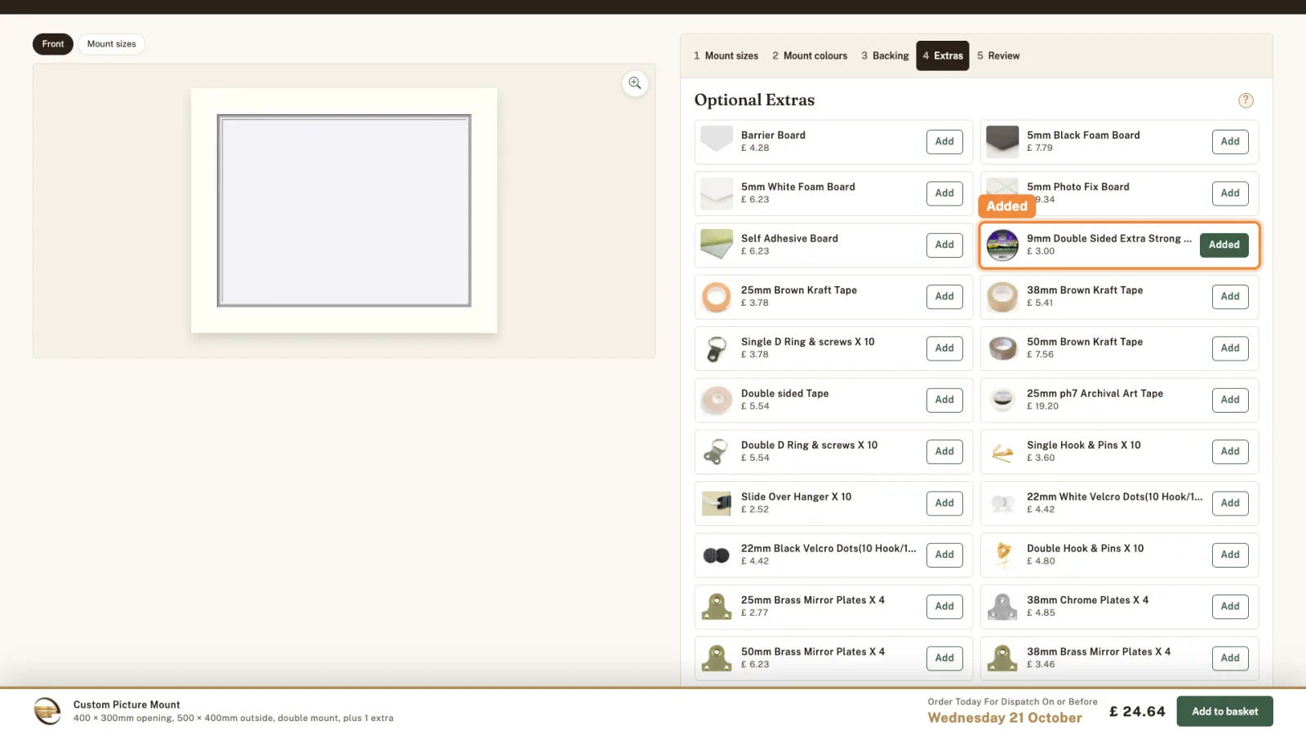Click the 5mm Black Foam Board thumbnail
Image resolution: width=1306 pixels, height=734 pixels.
1002,141
